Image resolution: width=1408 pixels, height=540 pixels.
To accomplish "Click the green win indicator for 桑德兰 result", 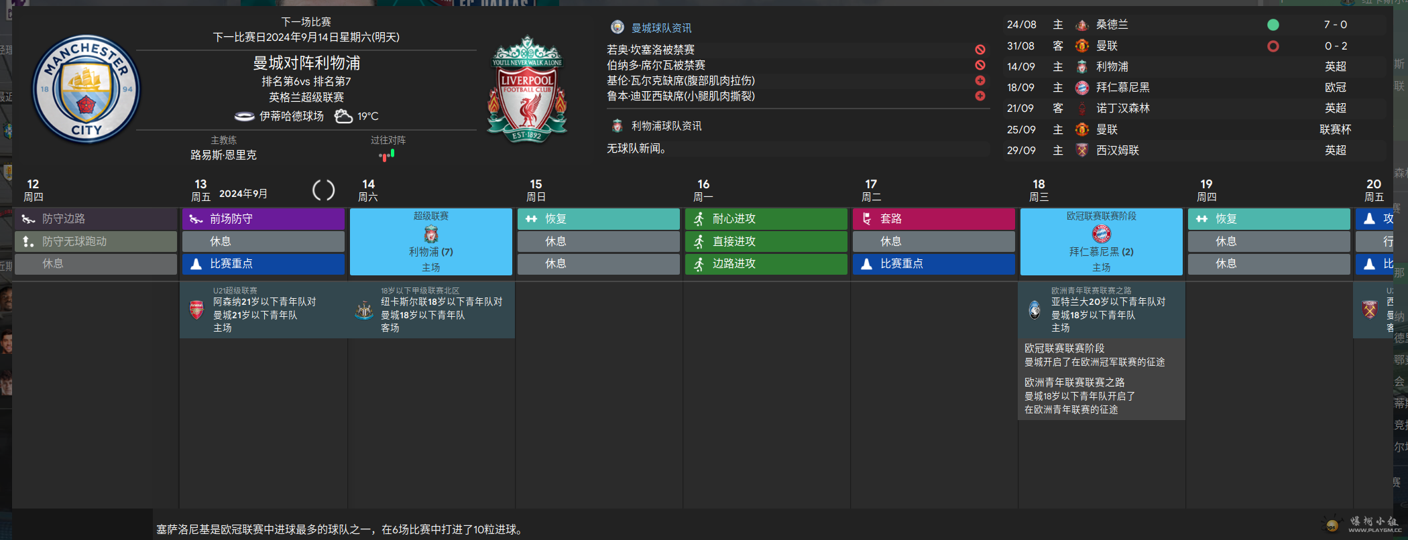I will tap(1273, 25).
